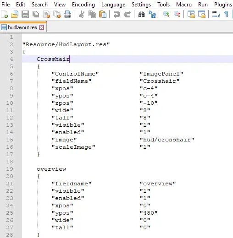This screenshot has height=238, width=233.
Task: Open a file using folder icon
Action: click(x=15, y=15)
